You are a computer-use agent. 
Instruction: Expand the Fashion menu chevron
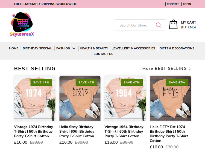tap(74, 48)
